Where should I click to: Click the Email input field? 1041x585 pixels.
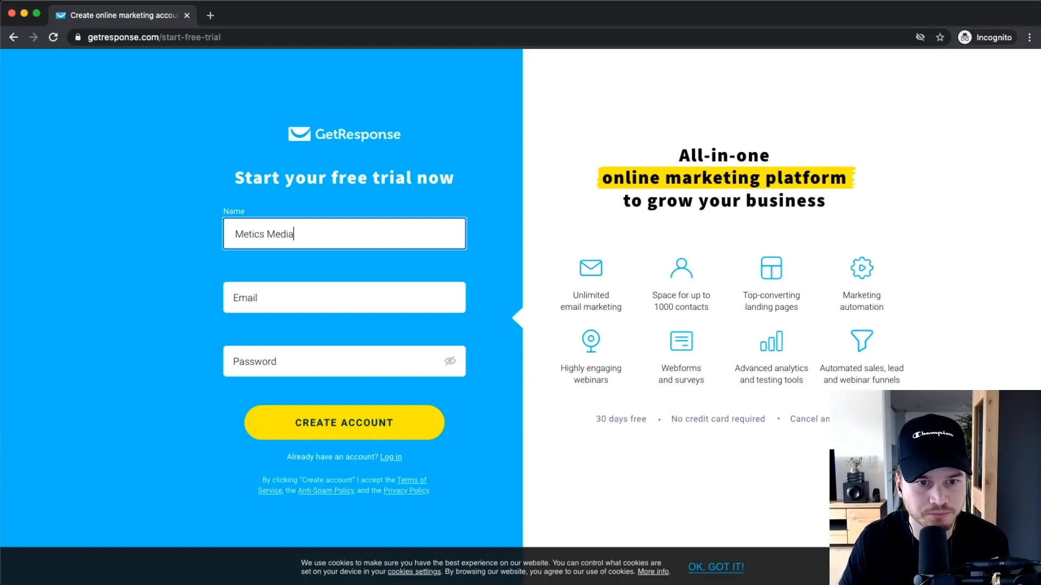pos(344,297)
